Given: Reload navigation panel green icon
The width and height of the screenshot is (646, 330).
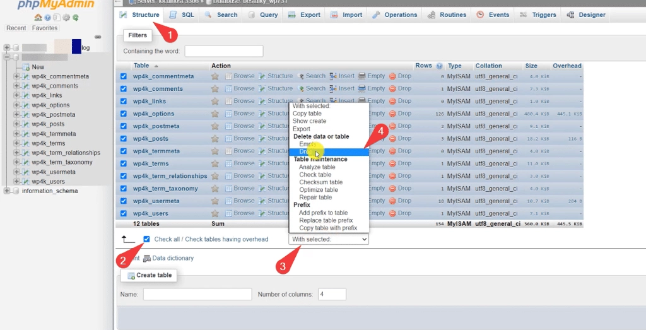Looking at the screenshot, I should coord(76,18).
